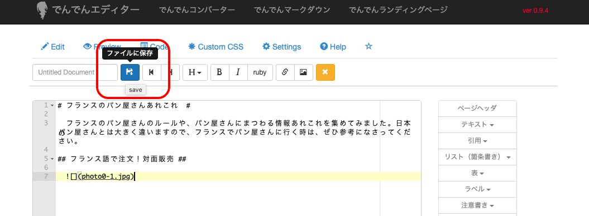The width and height of the screenshot is (589, 216).
Task: Expand the 表 dropdown
Action: (477, 173)
